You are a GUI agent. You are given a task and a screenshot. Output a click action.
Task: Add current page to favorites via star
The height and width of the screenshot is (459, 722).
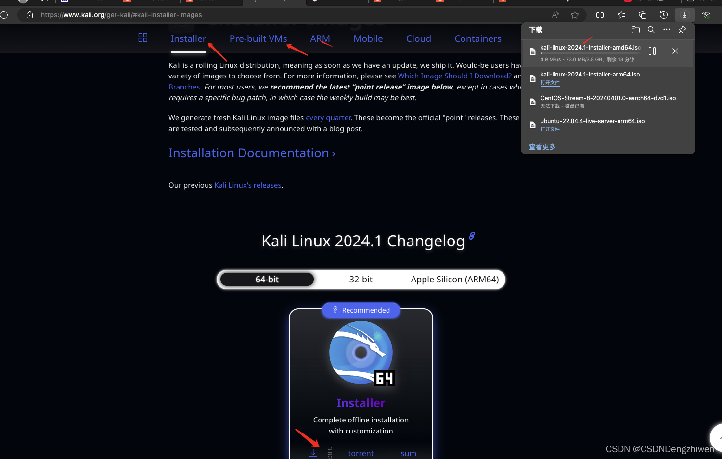[x=575, y=15]
